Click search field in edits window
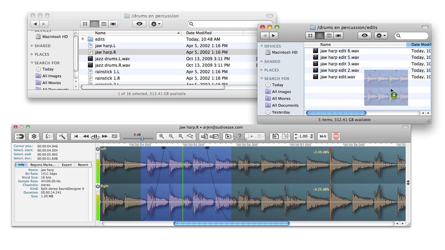The image size is (445, 250). click(x=411, y=35)
